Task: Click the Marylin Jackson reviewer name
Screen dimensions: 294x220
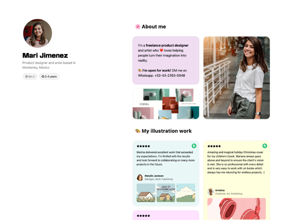Action: point(154,176)
